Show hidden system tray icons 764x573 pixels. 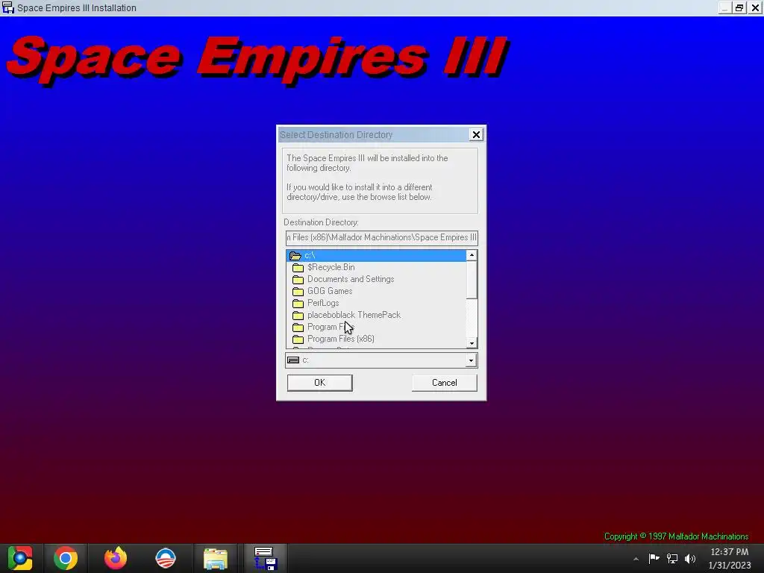(636, 559)
